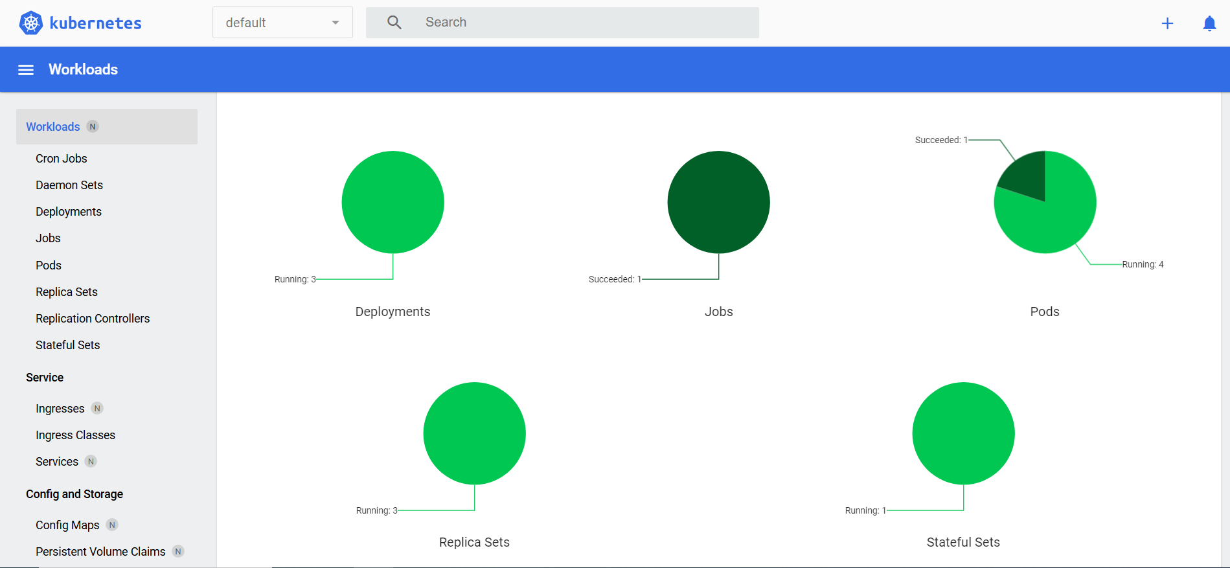Click the namespace dropdown arrow
Viewport: 1230px width, 568px height.
336,23
